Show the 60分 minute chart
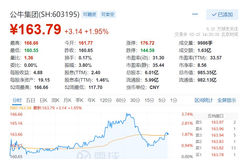The image size is (247, 159). tap(121, 100)
